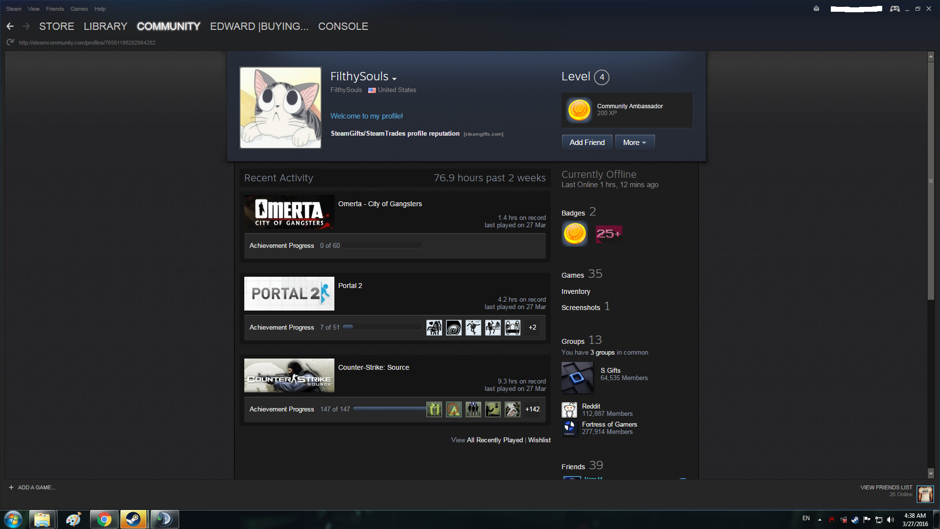The width and height of the screenshot is (940, 529).
Task: Expand the FilthySouls name history arrow
Action: click(x=395, y=78)
